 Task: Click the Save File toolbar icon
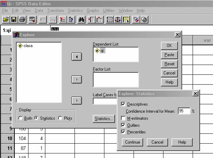(14, 20)
